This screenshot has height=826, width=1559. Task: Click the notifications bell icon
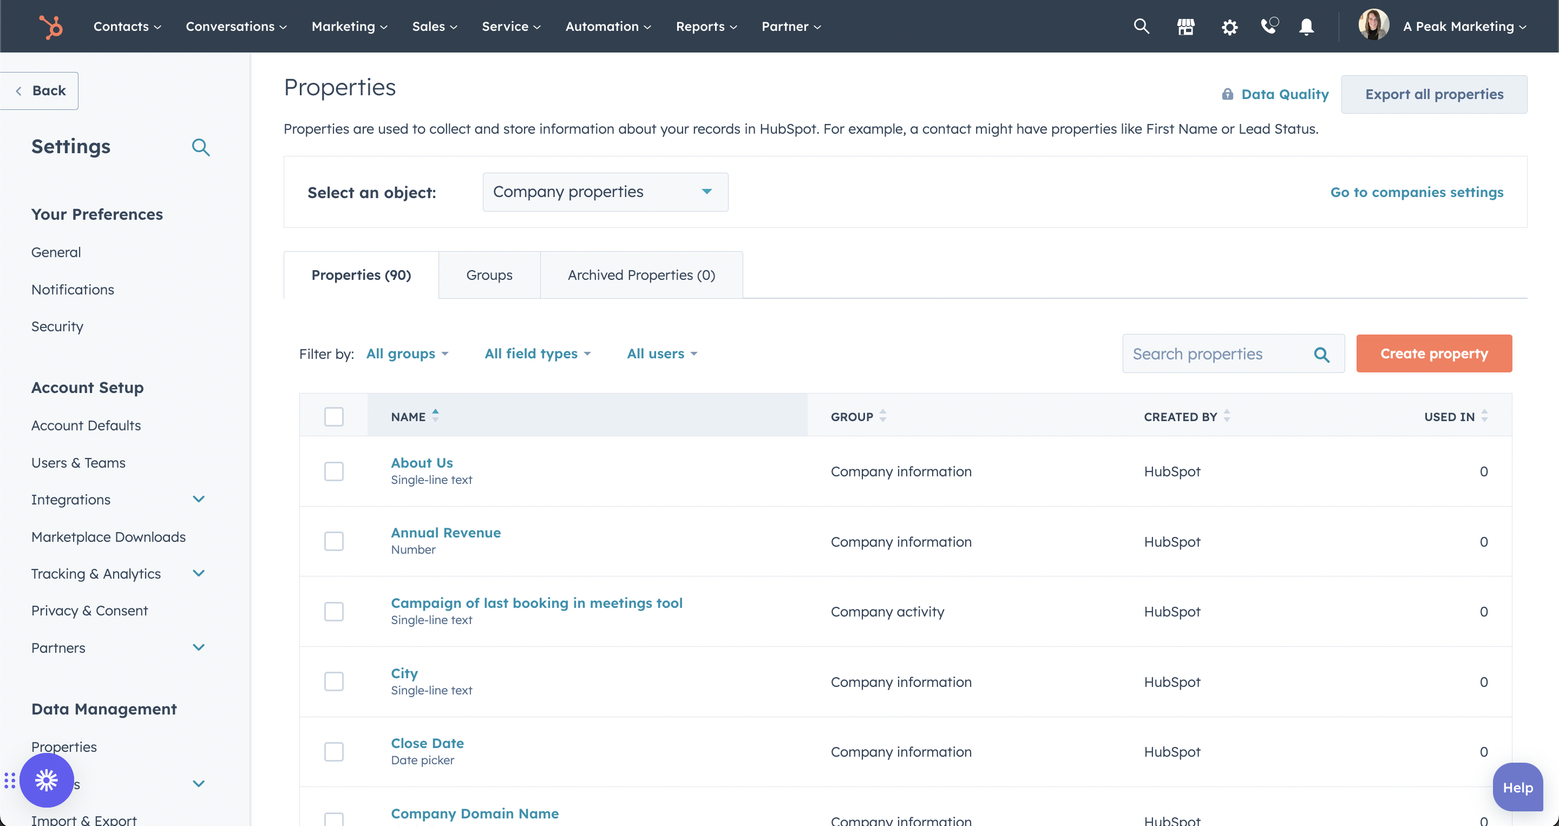point(1305,27)
